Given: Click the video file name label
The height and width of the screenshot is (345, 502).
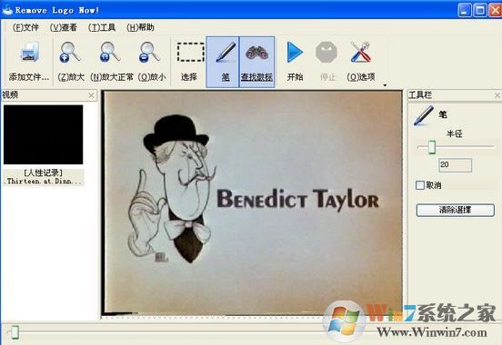Looking at the screenshot, I should pos(44,177).
